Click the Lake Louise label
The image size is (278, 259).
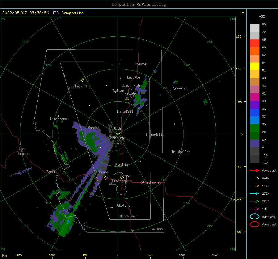pos(24,151)
